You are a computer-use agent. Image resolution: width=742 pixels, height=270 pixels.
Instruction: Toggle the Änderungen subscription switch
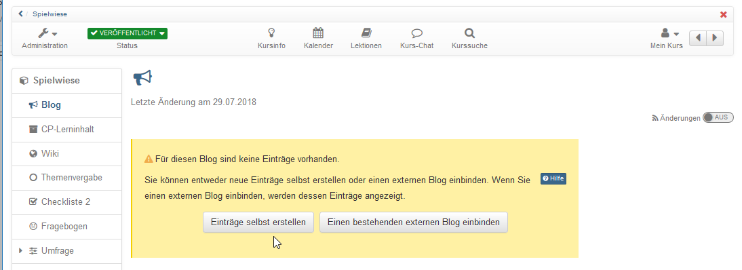(x=718, y=117)
